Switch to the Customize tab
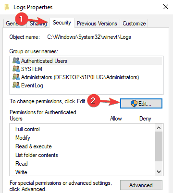The height and width of the screenshot is (193, 173). pos(134,24)
